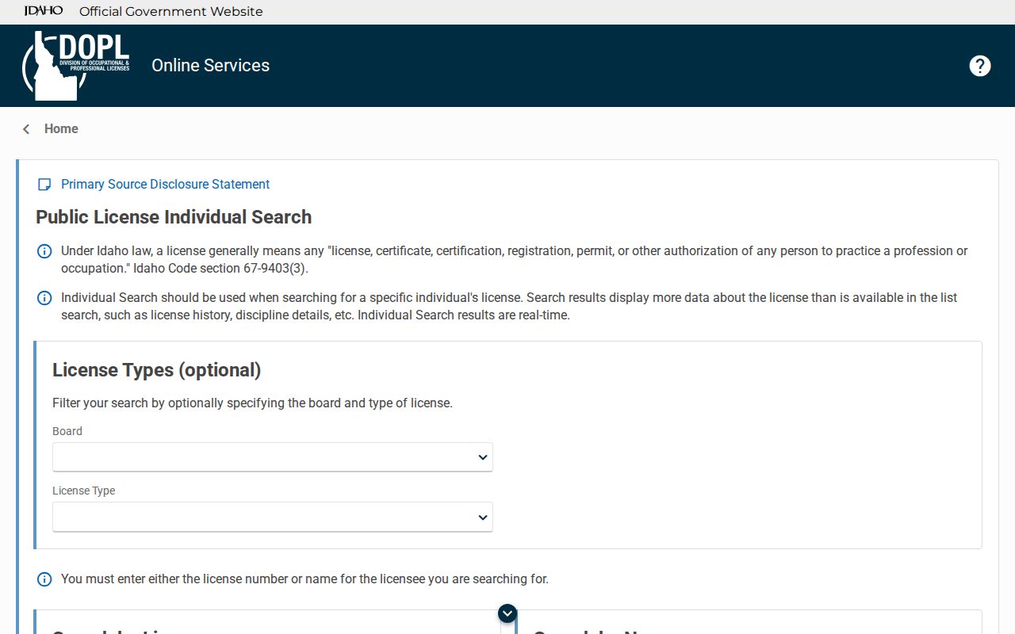The width and height of the screenshot is (1015, 634).
Task: Open the help question mark icon
Action: coord(980,66)
